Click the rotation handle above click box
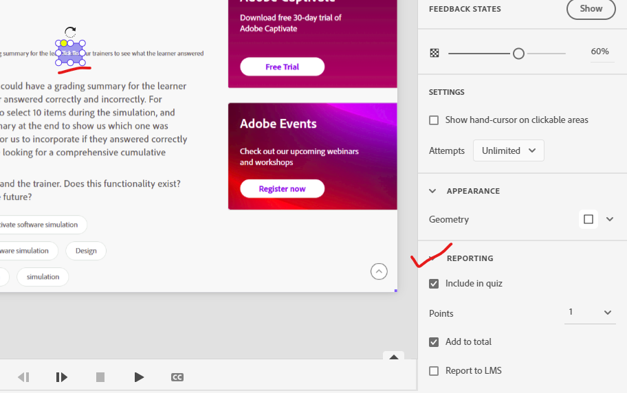 coord(70,32)
